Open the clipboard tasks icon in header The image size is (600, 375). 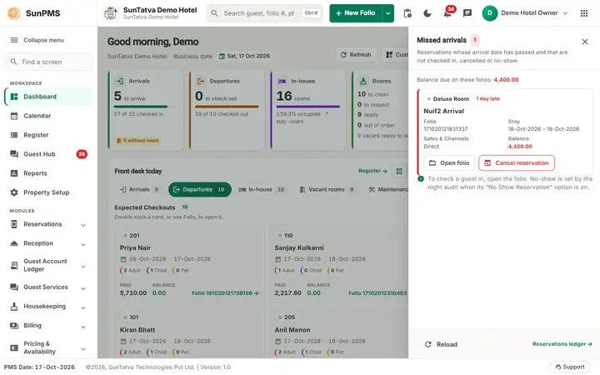[x=407, y=13]
